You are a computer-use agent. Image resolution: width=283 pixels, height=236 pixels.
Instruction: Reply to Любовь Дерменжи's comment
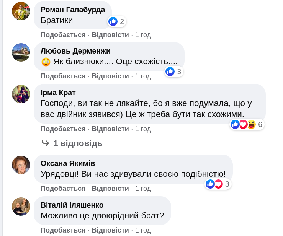tap(110, 76)
